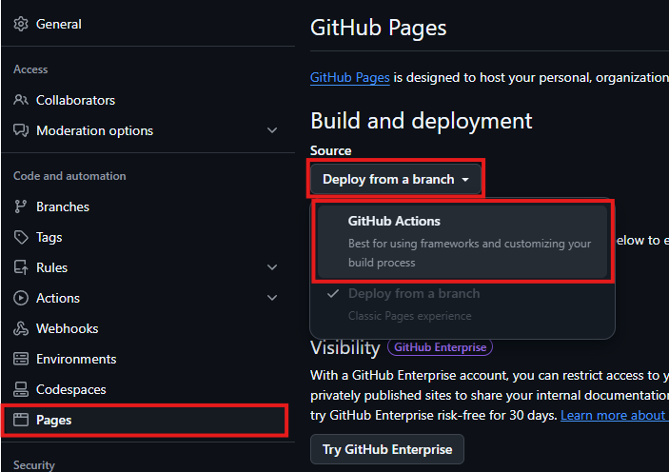The image size is (669, 472).
Task: Choose GitHub Actions as source
Action: coord(462,241)
